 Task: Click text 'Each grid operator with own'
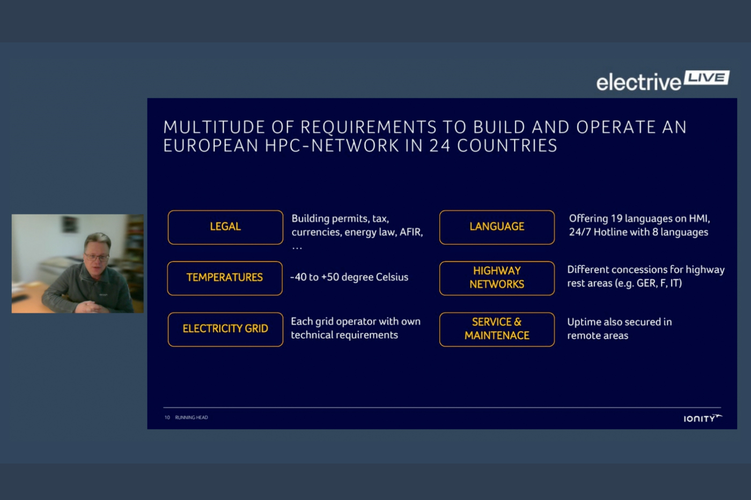click(x=356, y=322)
